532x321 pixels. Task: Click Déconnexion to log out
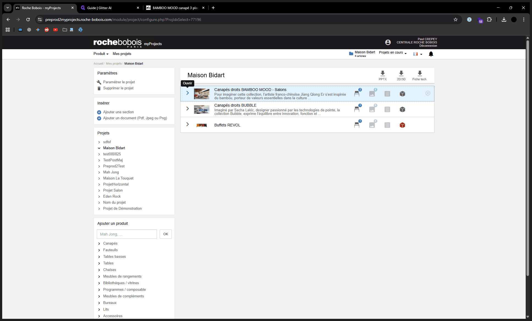pos(428,46)
